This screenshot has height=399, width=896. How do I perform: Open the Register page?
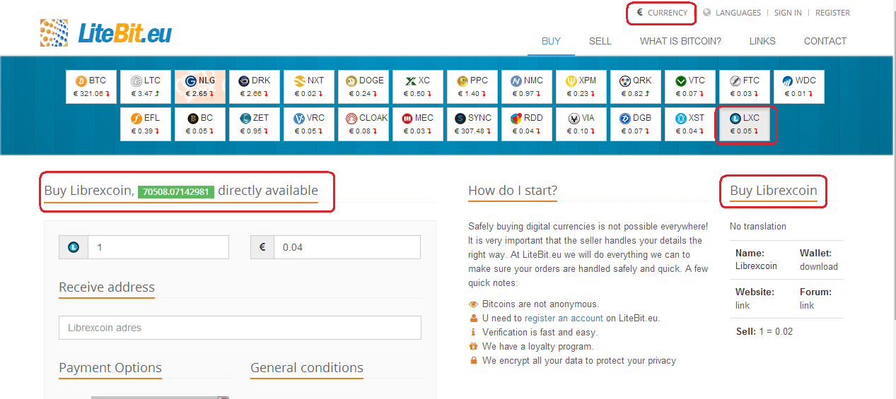(832, 13)
